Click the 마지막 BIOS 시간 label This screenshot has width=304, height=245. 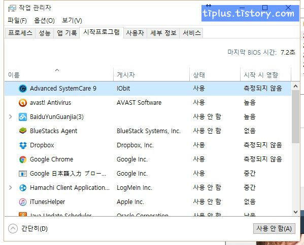click(252, 52)
